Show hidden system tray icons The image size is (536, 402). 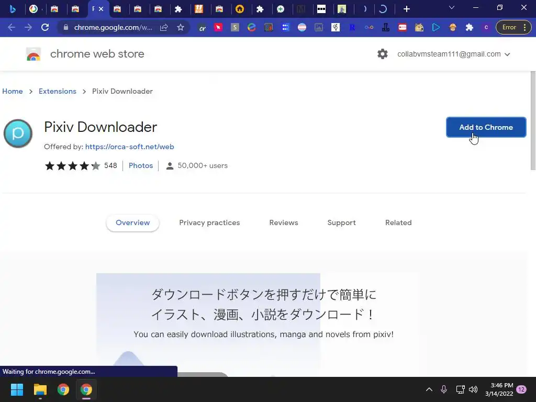pos(429,389)
